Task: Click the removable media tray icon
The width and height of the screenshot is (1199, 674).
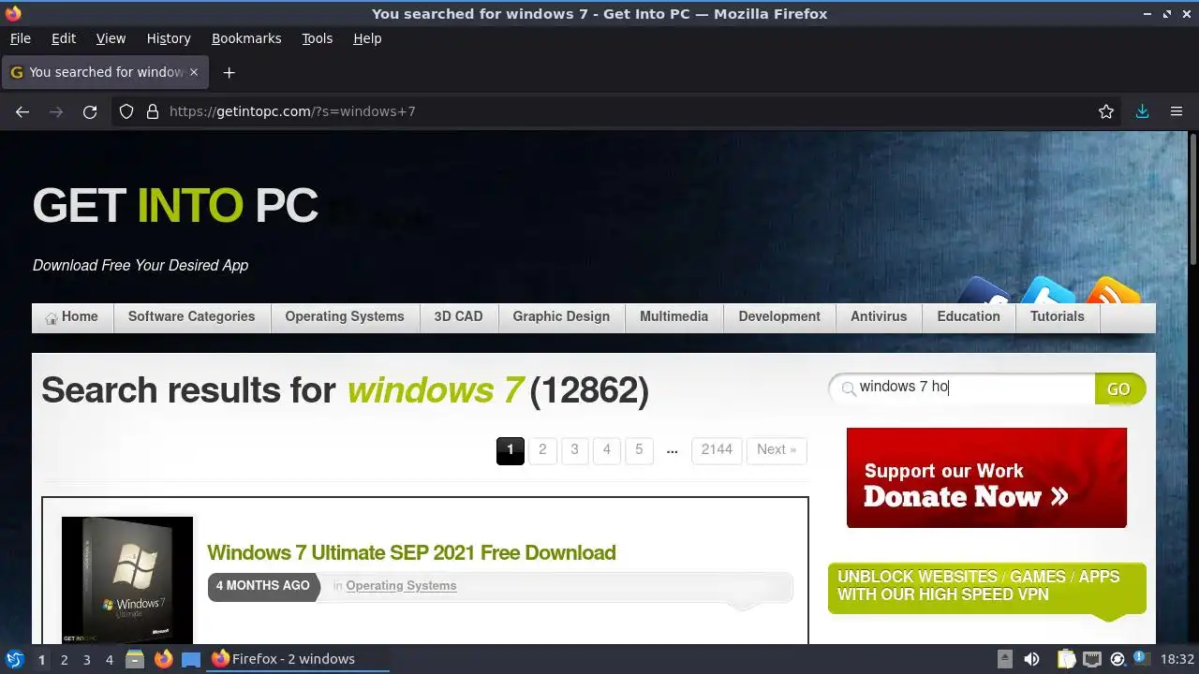Action: (1004, 659)
